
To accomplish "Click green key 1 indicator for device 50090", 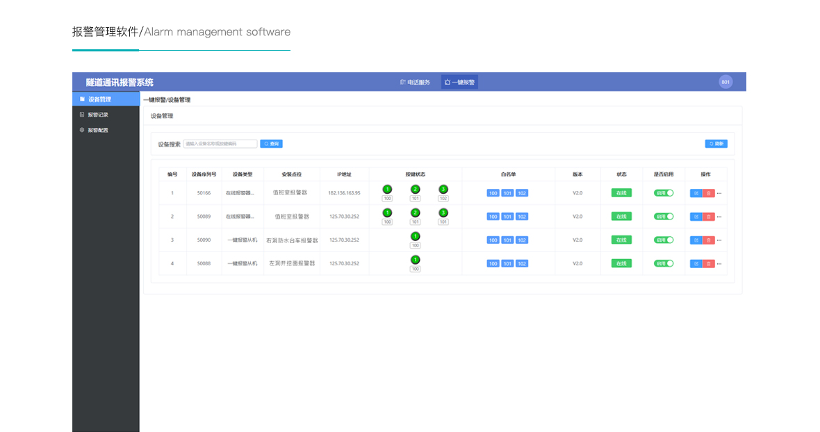I will (x=415, y=236).
